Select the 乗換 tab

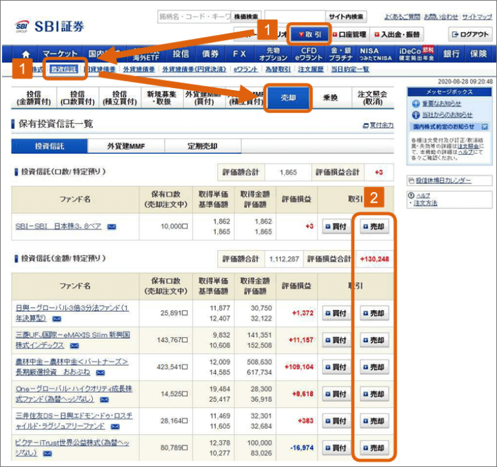tap(330, 97)
